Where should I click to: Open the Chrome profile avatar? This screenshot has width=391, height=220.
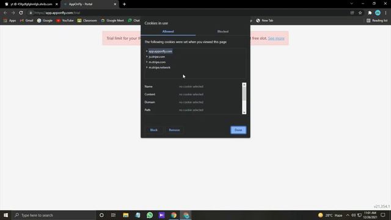(378, 13)
